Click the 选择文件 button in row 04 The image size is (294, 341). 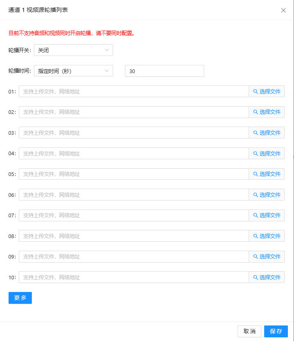click(267, 153)
